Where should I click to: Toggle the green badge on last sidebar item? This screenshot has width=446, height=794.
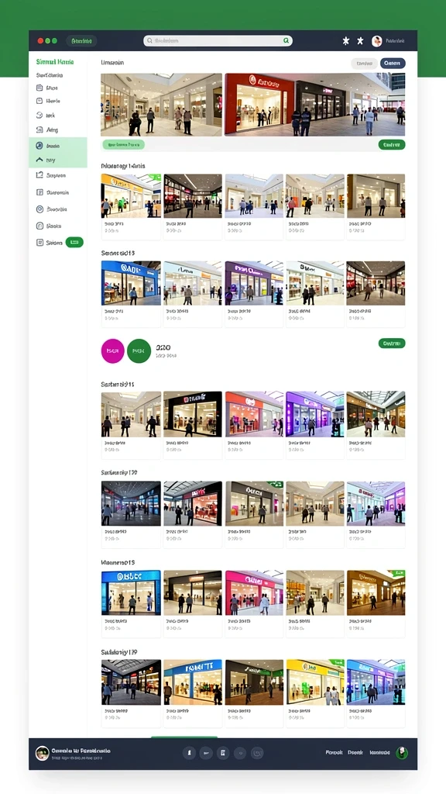point(74,243)
